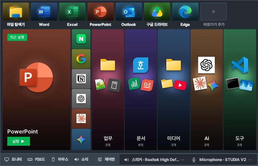Image resolution: width=258 pixels, height=166 pixels.
Task: Expand the 업무 group label
Action: (x=108, y=138)
